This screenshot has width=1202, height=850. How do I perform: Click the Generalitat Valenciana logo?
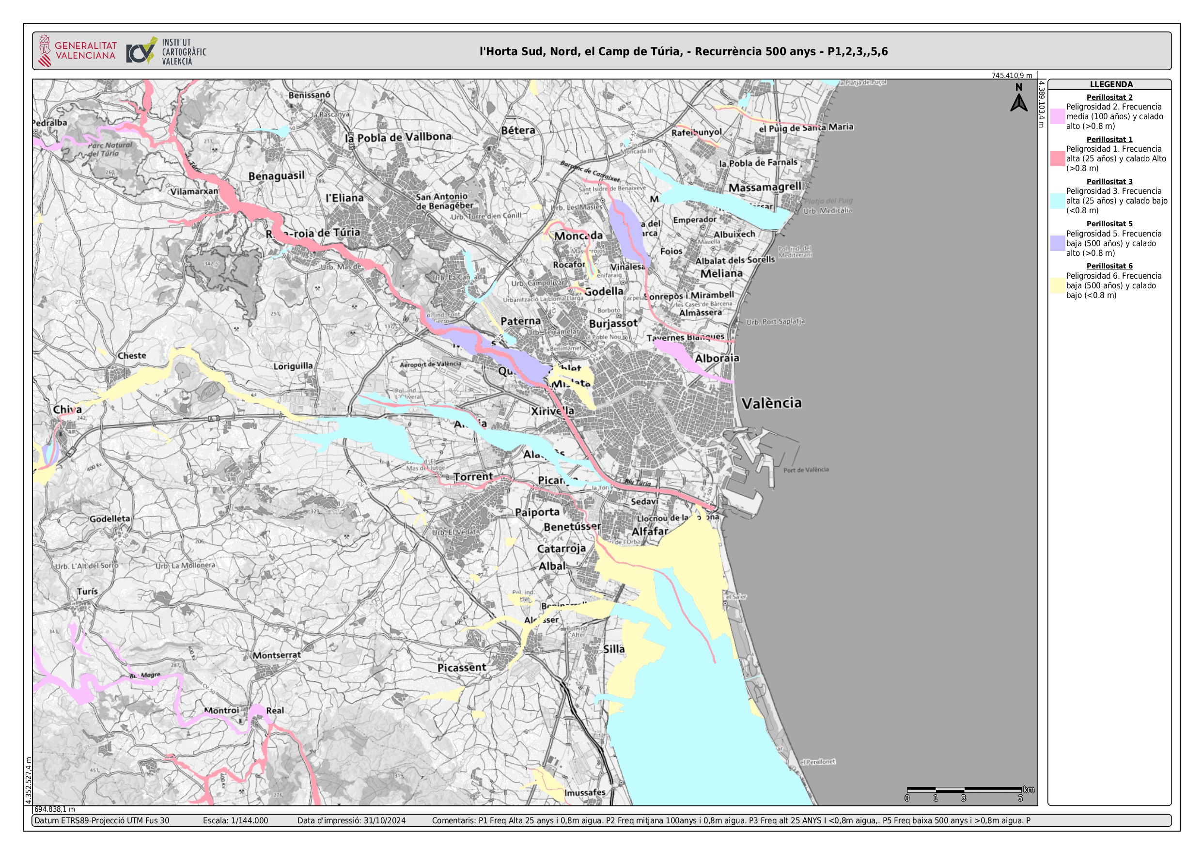[78, 51]
